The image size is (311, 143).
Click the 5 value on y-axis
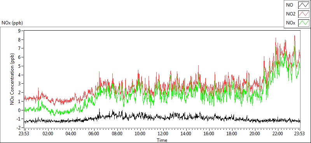[x=19, y=66]
